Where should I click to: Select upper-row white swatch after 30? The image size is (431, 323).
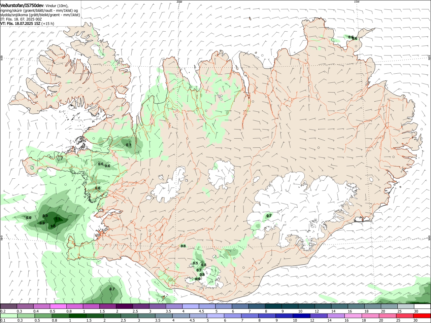click(422, 306)
